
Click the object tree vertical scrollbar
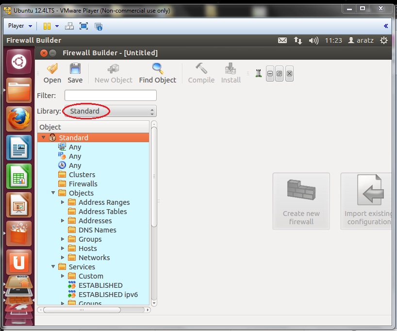pyautogui.click(x=154, y=177)
